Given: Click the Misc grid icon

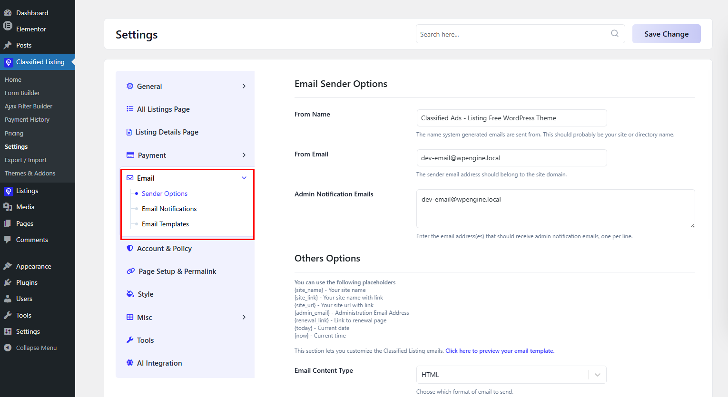Looking at the screenshot, I should (x=130, y=317).
